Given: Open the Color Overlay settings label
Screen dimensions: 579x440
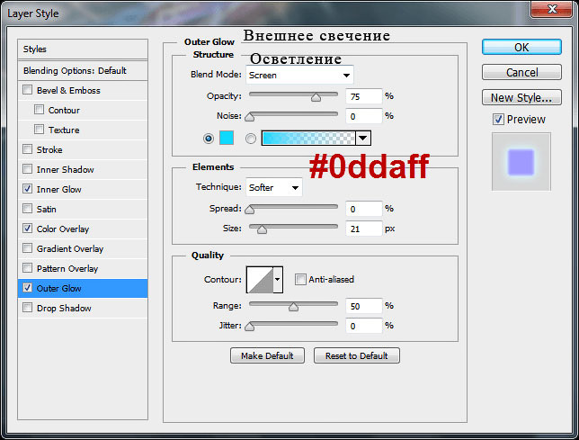Looking at the screenshot, I should coord(63,229).
